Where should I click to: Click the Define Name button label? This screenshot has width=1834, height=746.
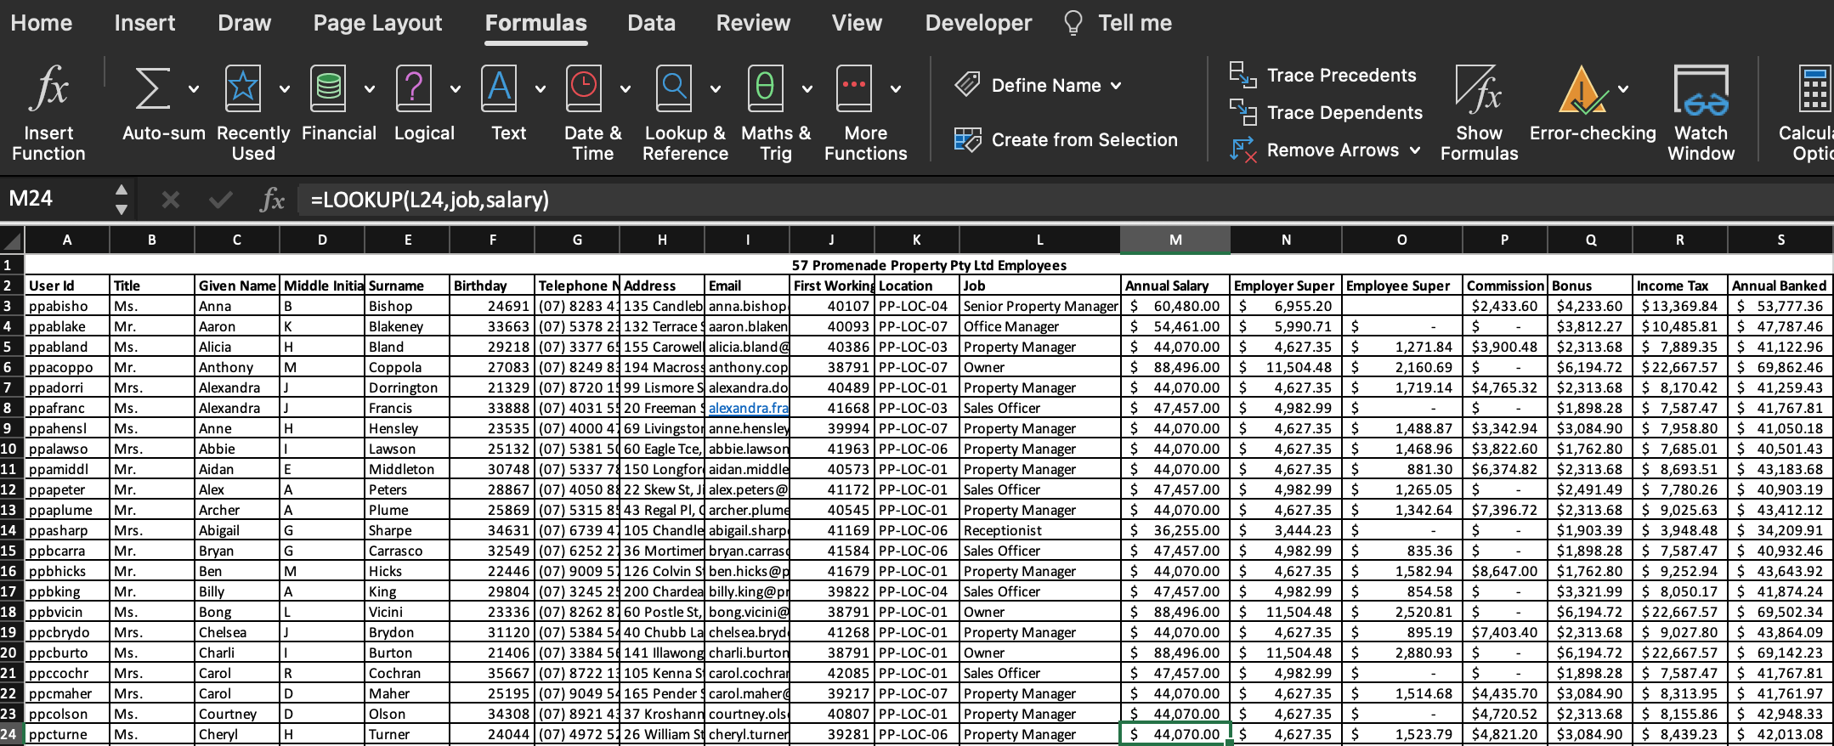pos(1046,85)
